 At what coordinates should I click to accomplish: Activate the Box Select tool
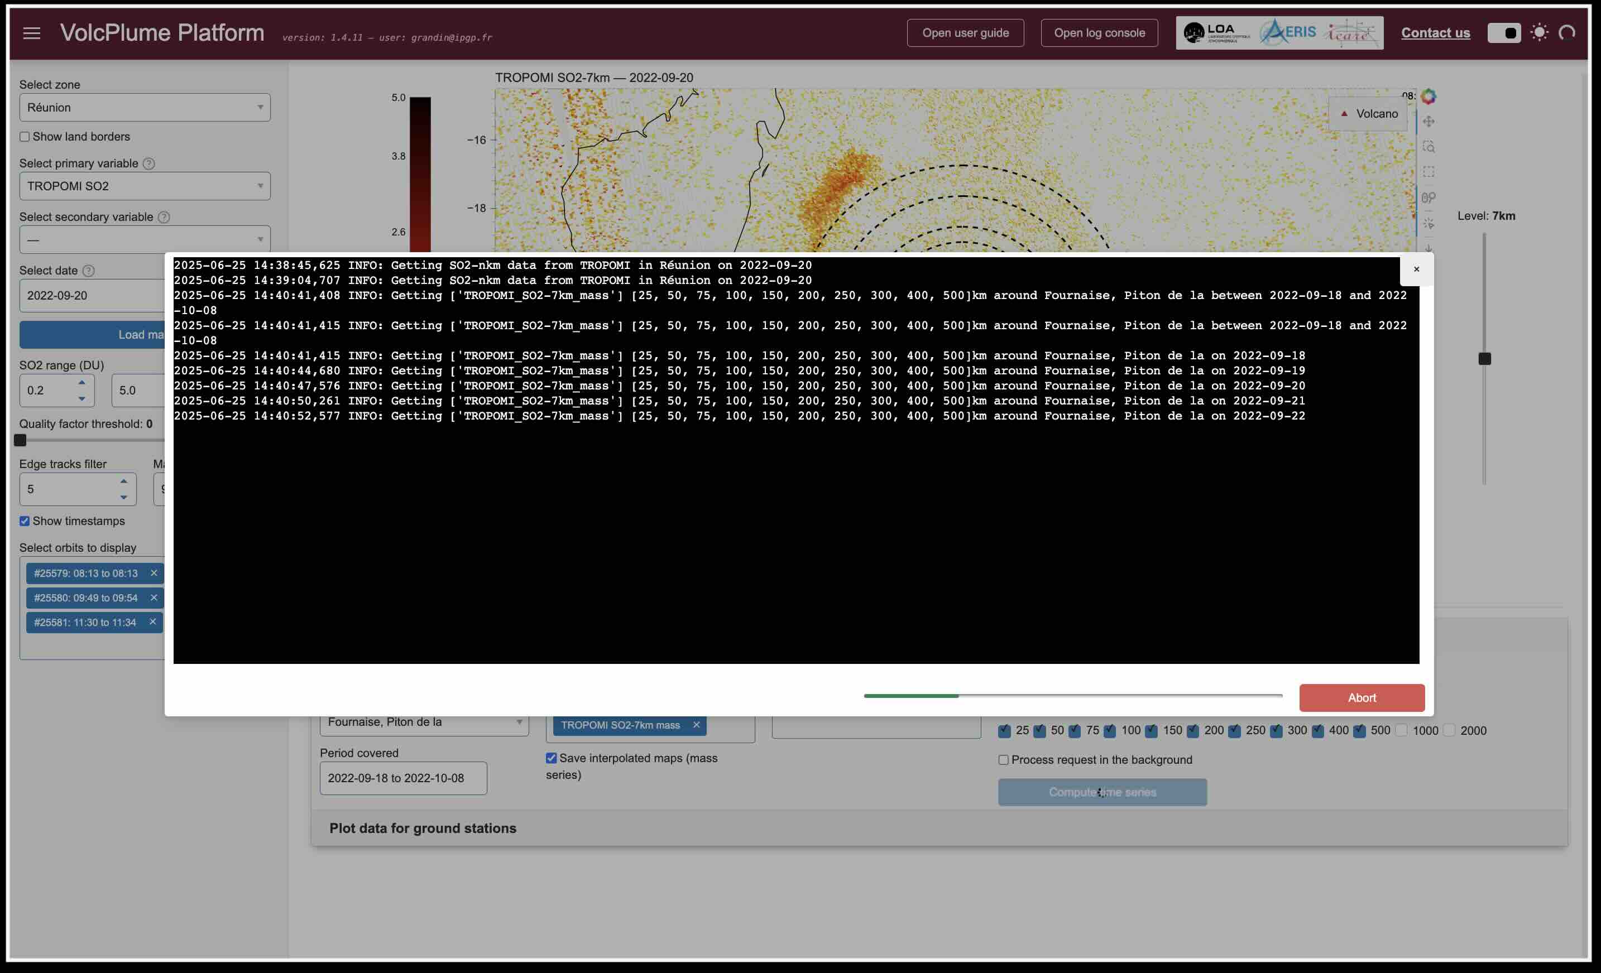[x=1428, y=172]
